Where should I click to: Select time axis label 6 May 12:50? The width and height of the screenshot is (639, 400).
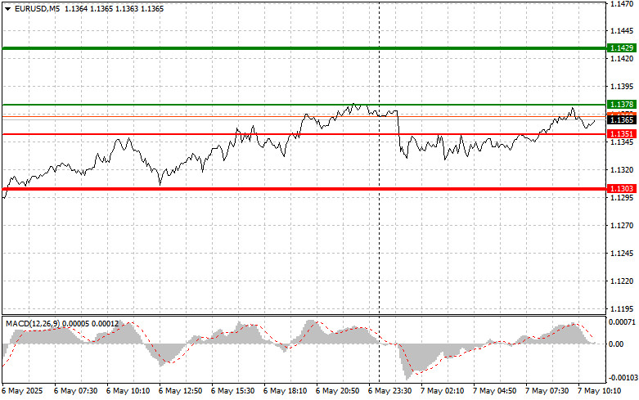click(x=180, y=391)
